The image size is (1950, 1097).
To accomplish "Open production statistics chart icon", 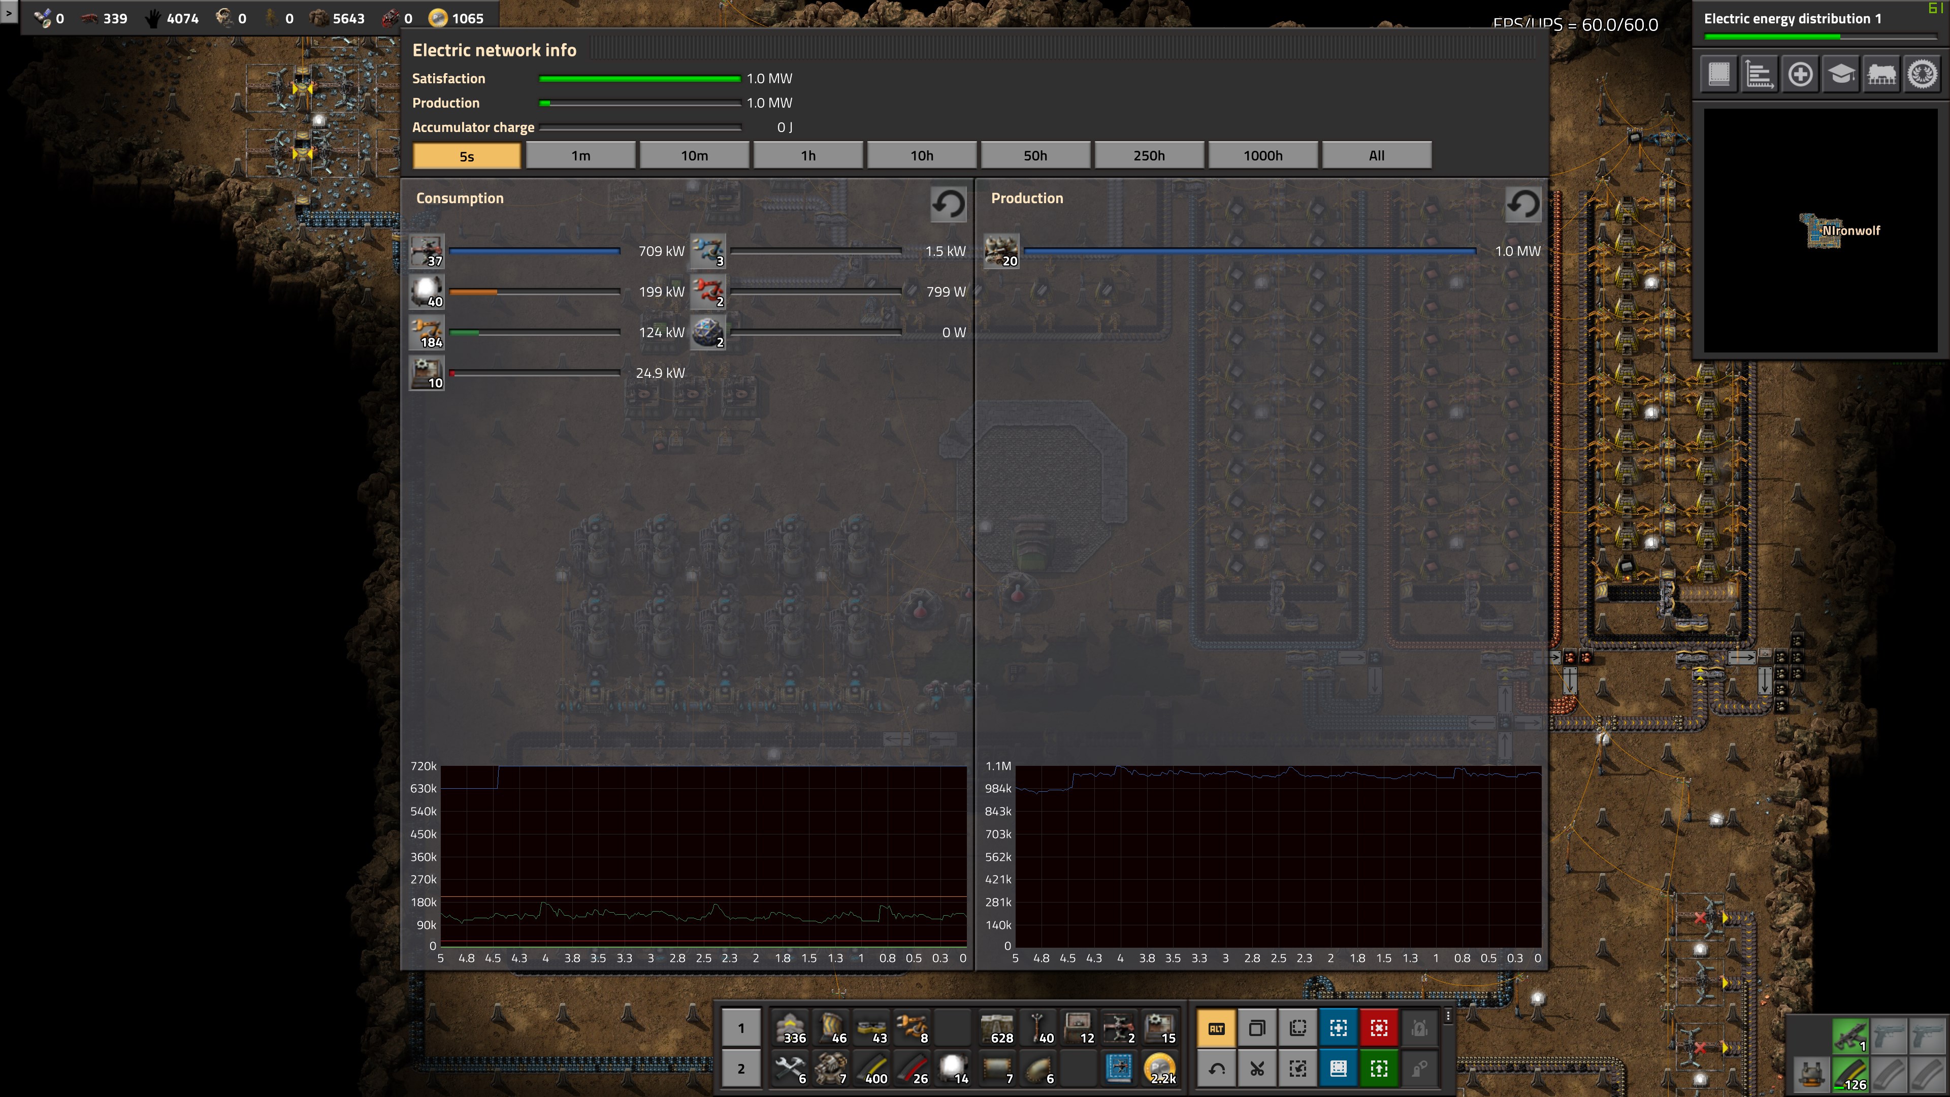I will pyautogui.click(x=1760, y=74).
